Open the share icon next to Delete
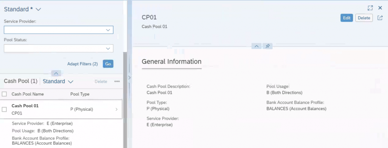 coord(380,18)
